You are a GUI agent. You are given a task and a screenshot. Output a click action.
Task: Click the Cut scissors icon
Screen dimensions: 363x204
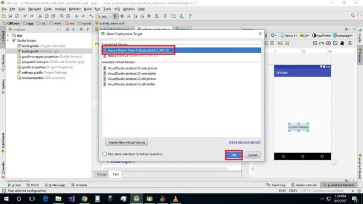coord(40,16)
